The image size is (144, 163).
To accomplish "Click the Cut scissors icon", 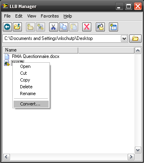I will tap(53, 27).
